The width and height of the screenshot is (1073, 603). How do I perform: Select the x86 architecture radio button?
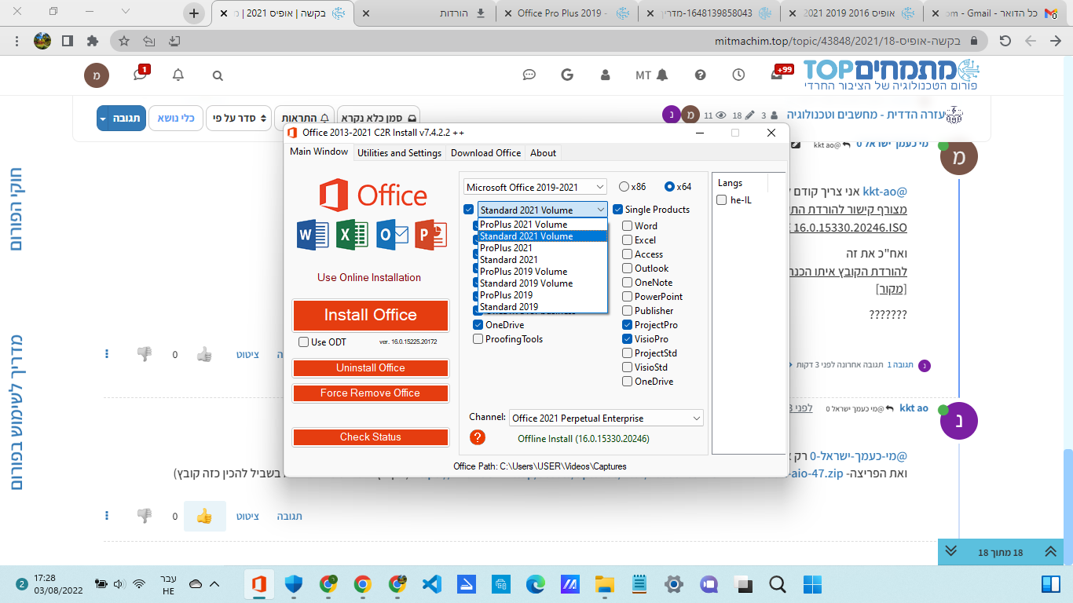(x=624, y=187)
